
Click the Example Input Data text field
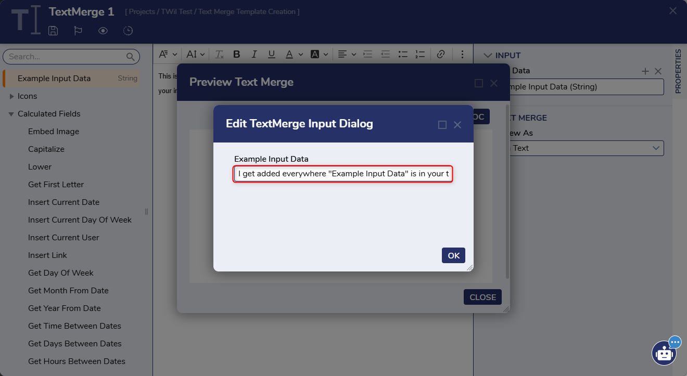click(x=343, y=174)
